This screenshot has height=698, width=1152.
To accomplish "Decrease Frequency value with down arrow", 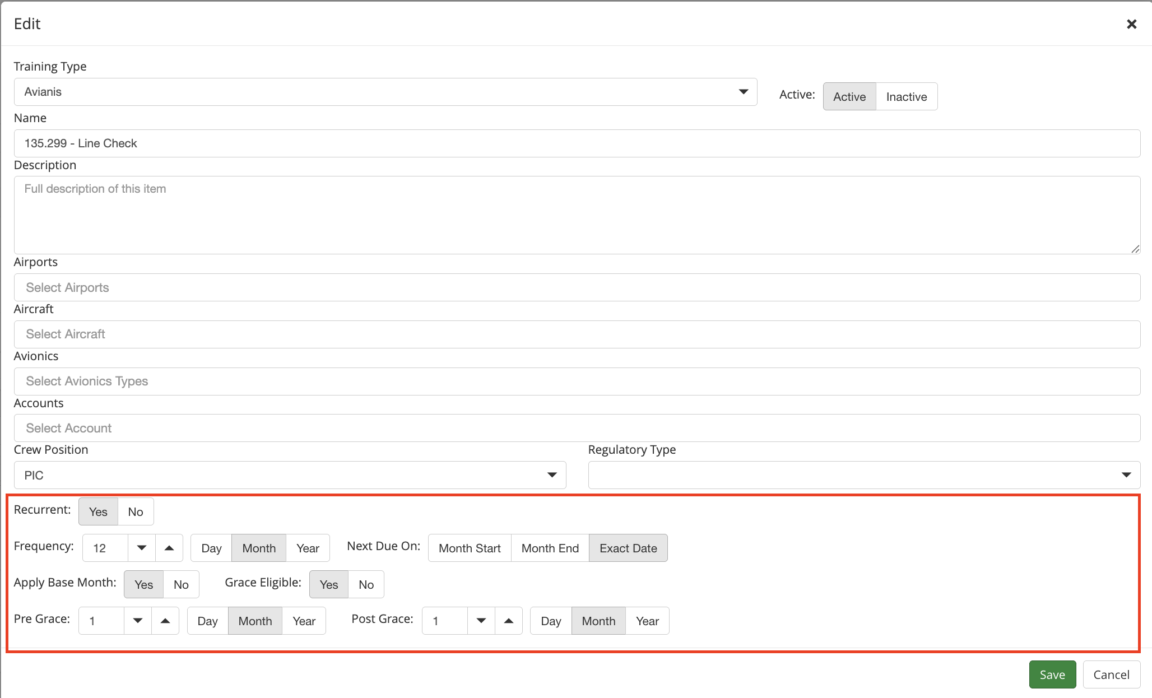I will click(x=142, y=548).
